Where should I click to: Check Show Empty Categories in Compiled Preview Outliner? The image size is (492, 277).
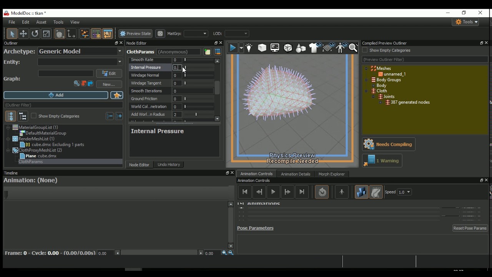point(365,50)
